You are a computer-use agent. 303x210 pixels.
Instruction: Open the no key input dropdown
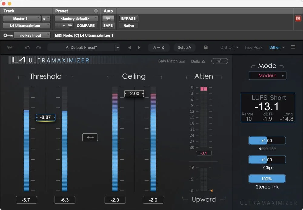coord(32,35)
